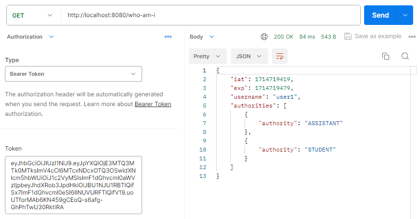The height and width of the screenshot is (219, 418).
Task: Click the Token label
Action: pyautogui.click(x=13, y=149)
